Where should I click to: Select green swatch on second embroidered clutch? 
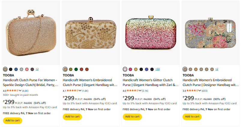pos(76,69)
